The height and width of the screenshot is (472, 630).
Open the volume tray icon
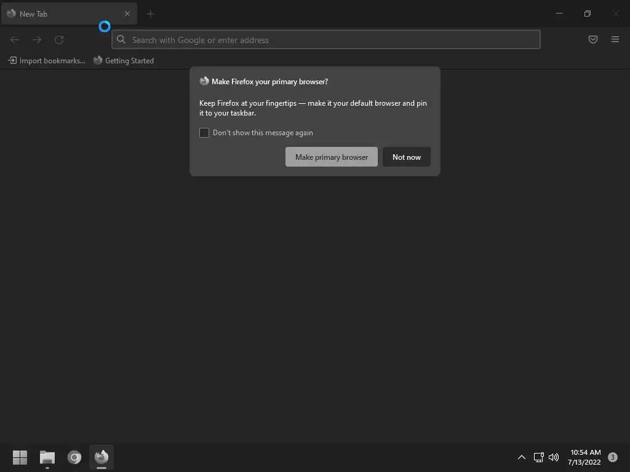554,457
